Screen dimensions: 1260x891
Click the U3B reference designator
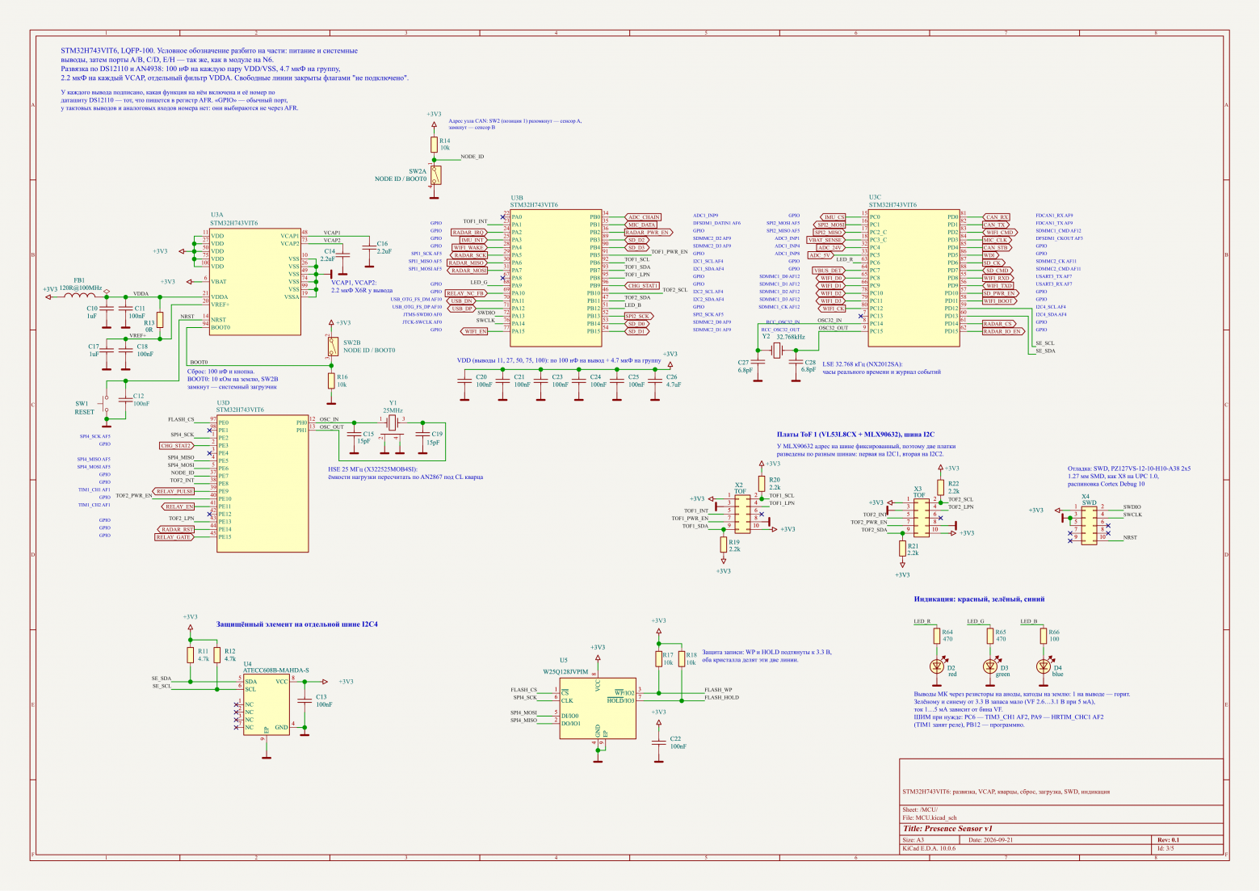517,198
